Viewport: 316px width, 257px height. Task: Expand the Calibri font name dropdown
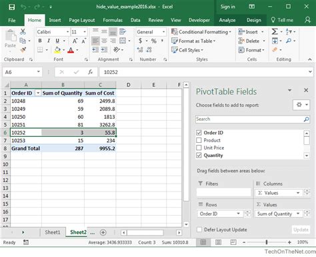(x=67, y=32)
